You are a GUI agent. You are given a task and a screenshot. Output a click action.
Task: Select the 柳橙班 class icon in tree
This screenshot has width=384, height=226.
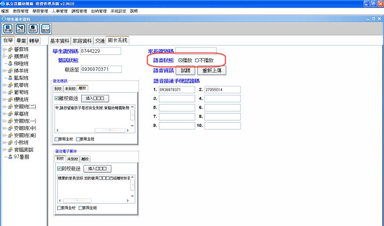tap(9, 63)
